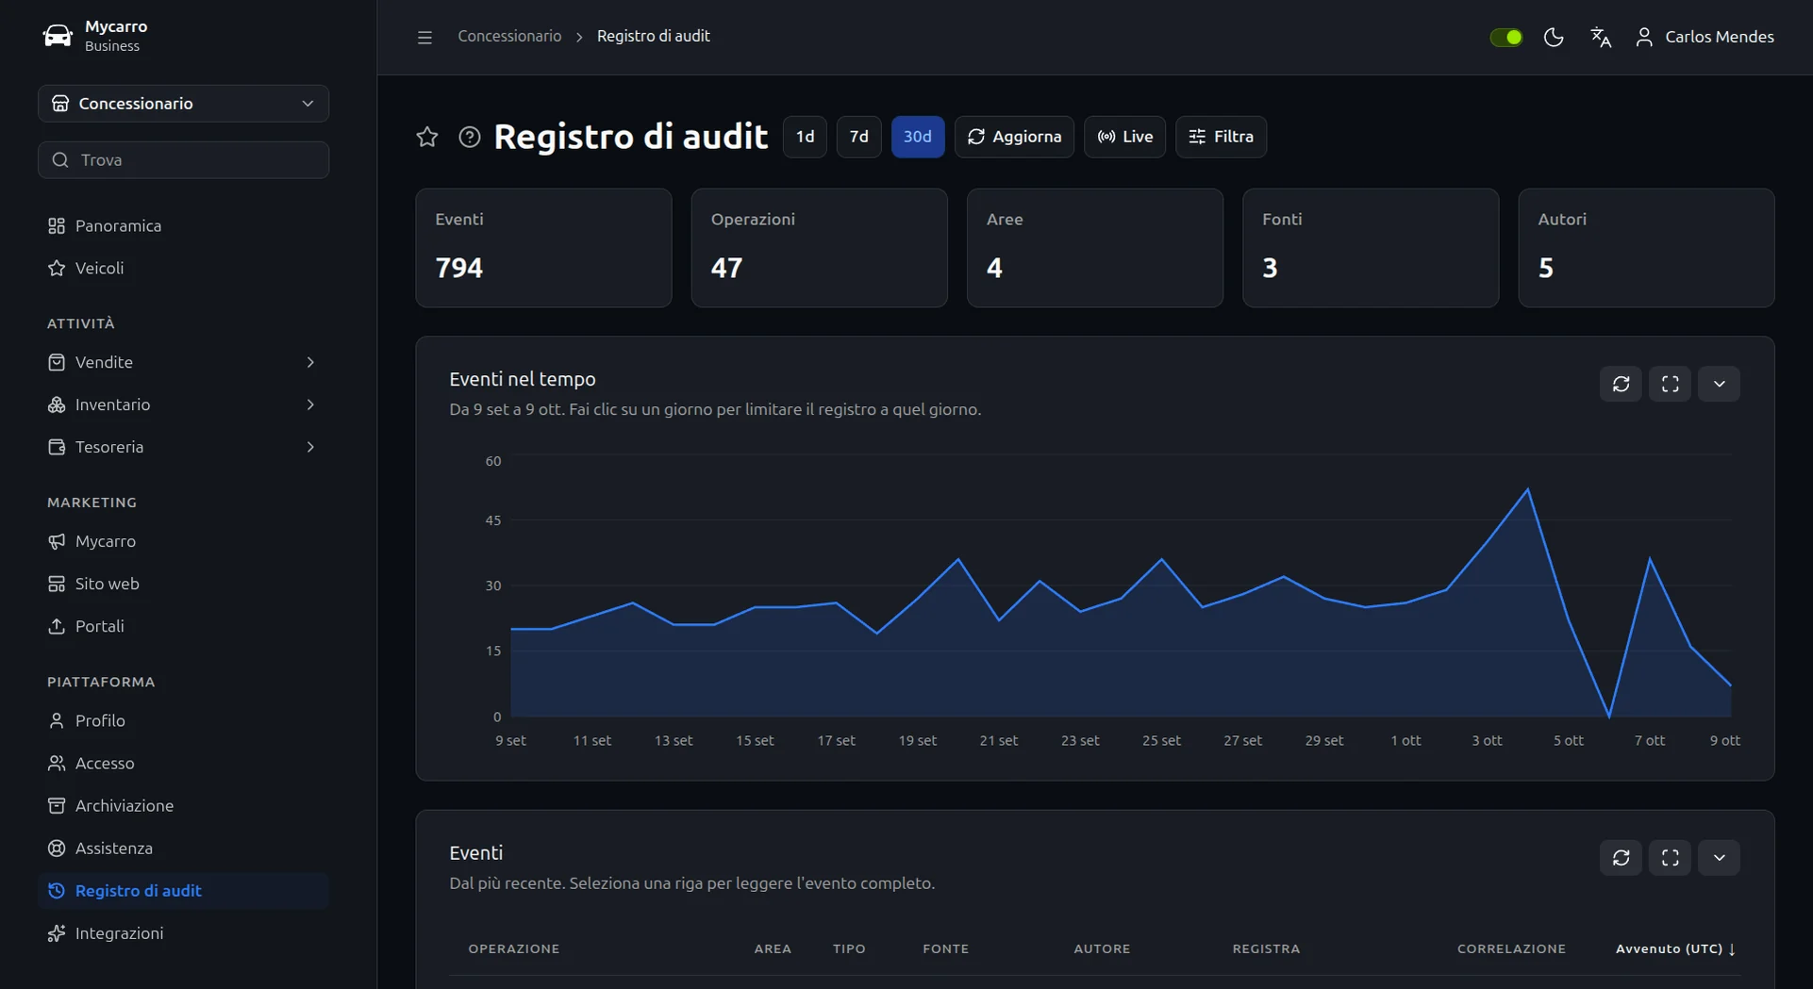Open the Profilo page
Screen dimensions: 1813x989
[184, 720]
